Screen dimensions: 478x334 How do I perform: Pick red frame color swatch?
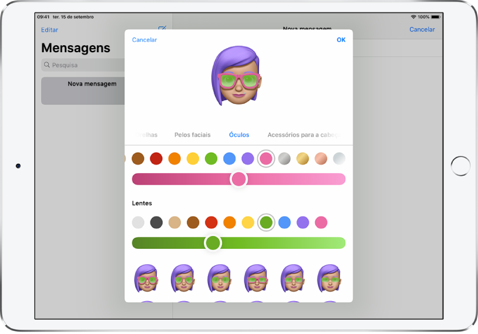[156, 158]
